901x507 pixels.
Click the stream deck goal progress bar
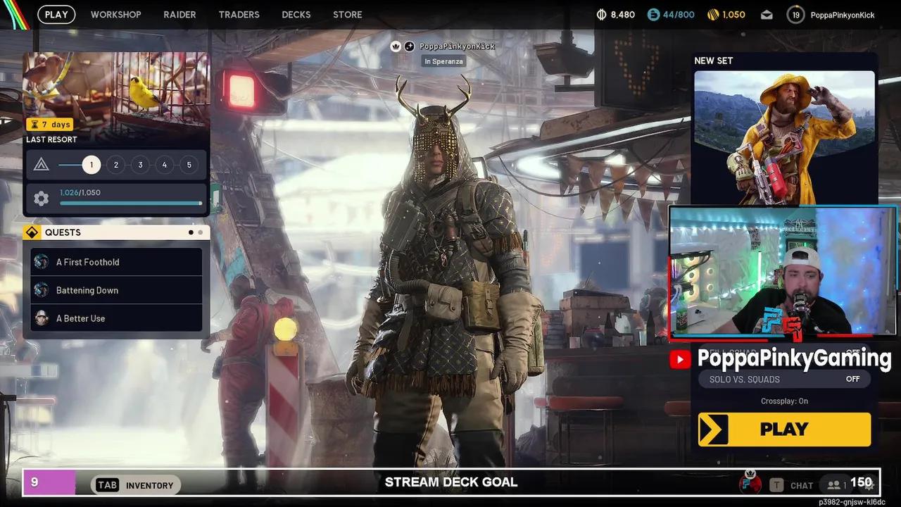click(x=451, y=482)
